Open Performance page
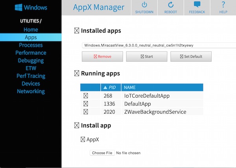This screenshot has height=168, width=236. (31, 53)
